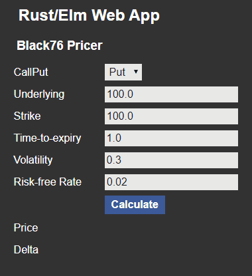
Task: Click the Volatility label text
Action: pyautogui.click(x=33, y=160)
